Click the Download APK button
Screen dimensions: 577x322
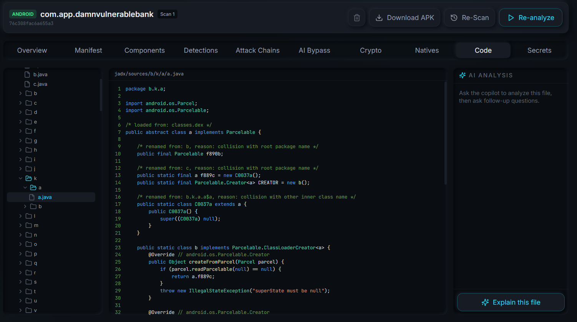pos(405,18)
